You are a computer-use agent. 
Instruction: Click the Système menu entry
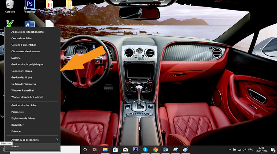(32, 58)
